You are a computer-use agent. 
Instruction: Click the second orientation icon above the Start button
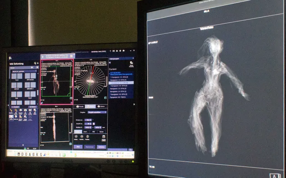pyautogui.click(x=82, y=137)
